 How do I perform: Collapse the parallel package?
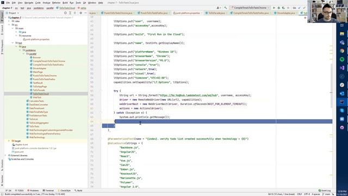(x=23, y=54)
